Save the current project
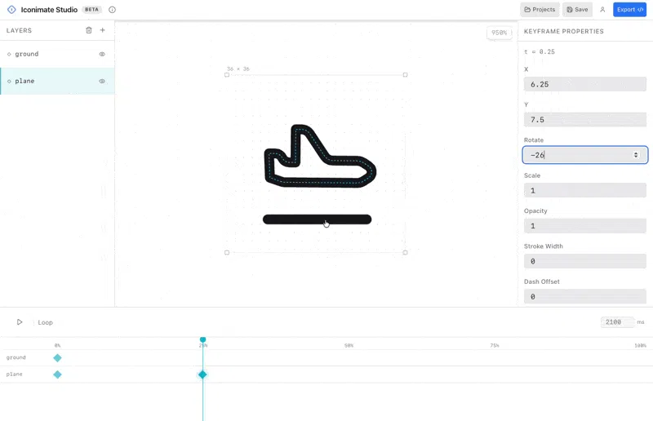 [577, 10]
